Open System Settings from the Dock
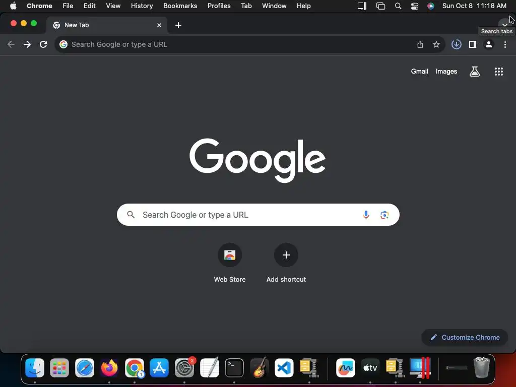The image size is (516, 387). pyautogui.click(x=184, y=368)
